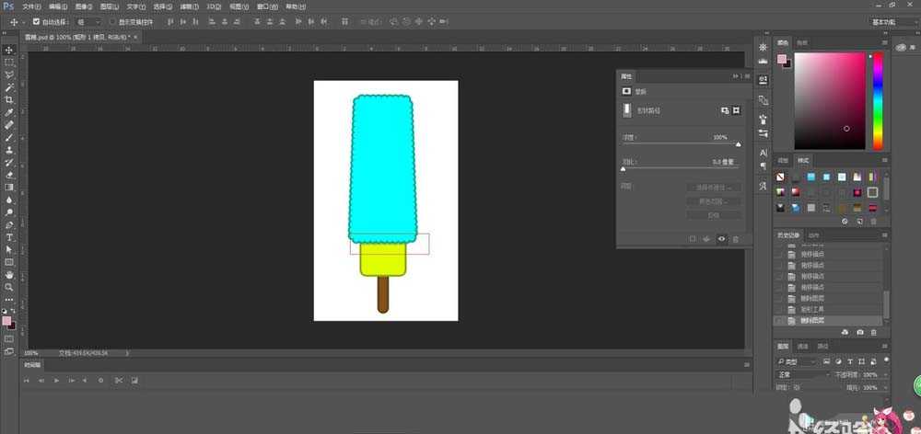Viewport: 921px width, 434px height.
Task: Enable the show transform controls checkbox
Action: (x=112, y=20)
